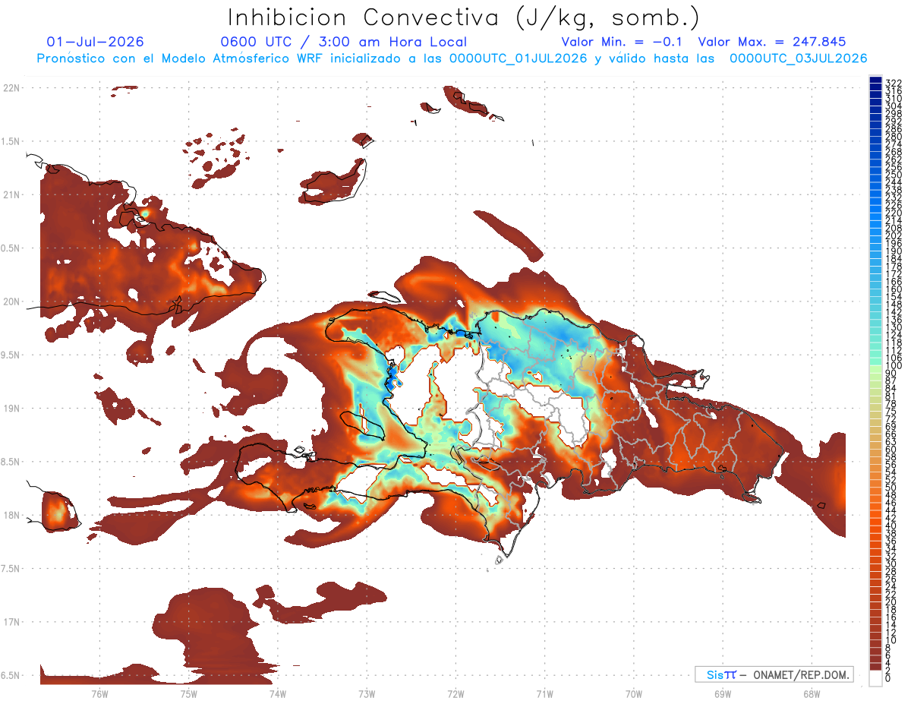Image resolution: width=911 pixels, height=704 pixels.
Task: Click the pale green 100 colorbar swatch
Action: coord(875,368)
